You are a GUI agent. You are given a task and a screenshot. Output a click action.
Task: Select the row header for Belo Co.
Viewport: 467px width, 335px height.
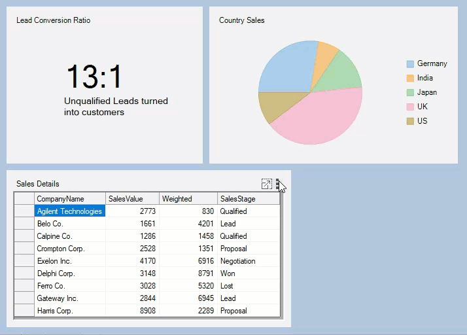coord(24,224)
